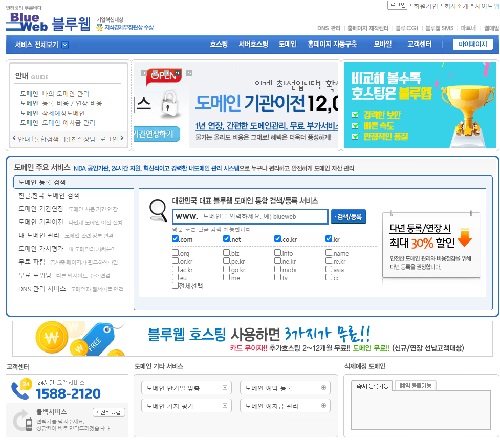Open the 서버호스팅 menu
Screen dimensions: 500x440
(253, 44)
